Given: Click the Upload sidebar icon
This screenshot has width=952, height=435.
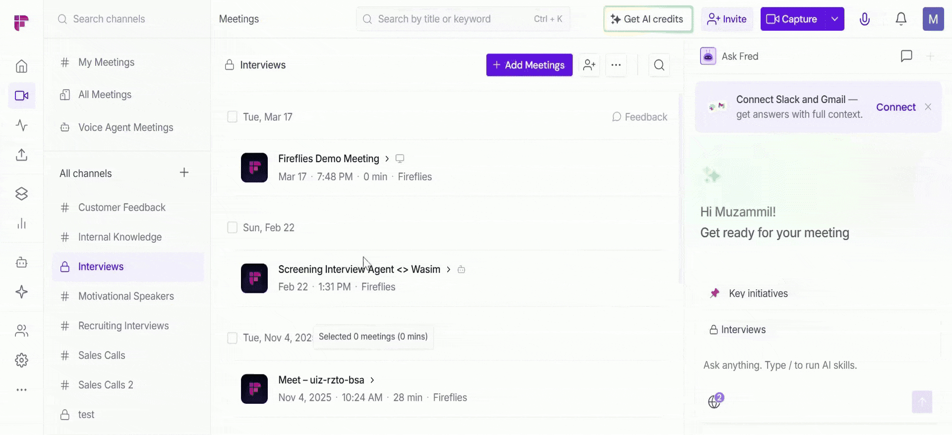Looking at the screenshot, I should [x=21, y=155].
